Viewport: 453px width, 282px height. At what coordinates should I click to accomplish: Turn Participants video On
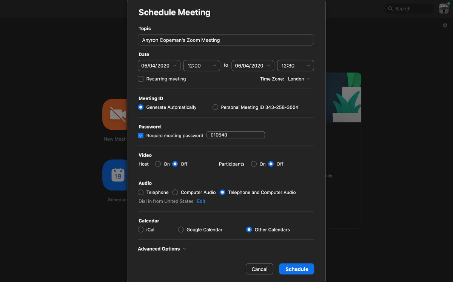(254, 164)
